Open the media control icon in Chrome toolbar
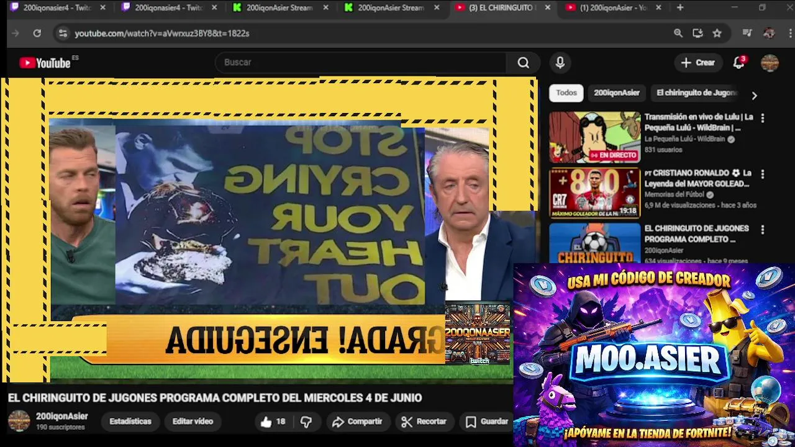Screen dimensions: 795x447 [x=747, y=34]
